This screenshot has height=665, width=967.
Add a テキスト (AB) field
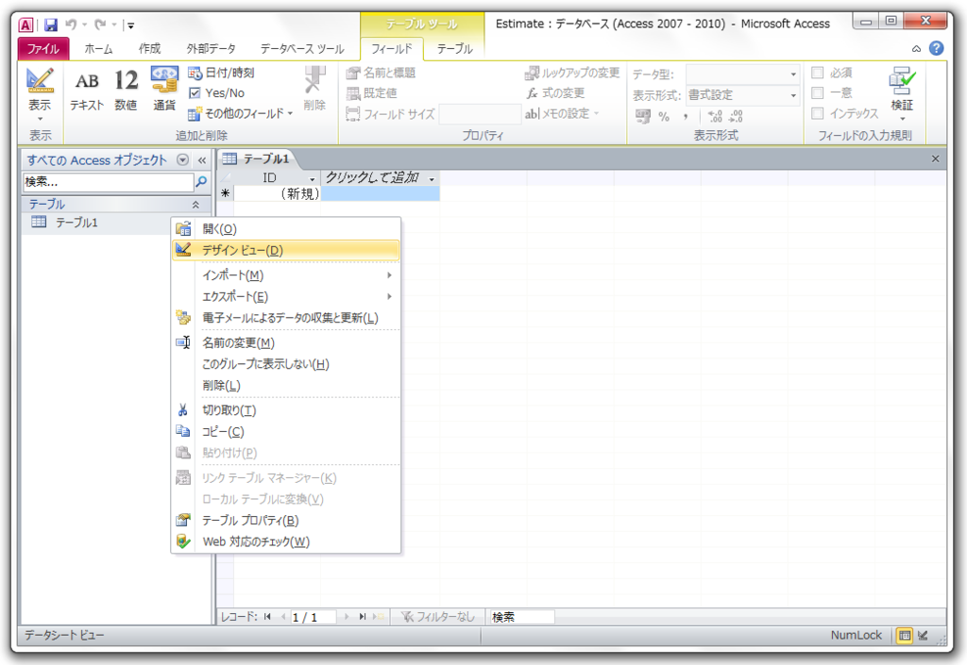(87, 90)
